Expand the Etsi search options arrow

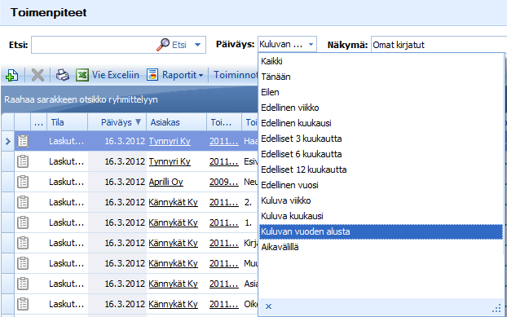pyautogui.click(x=197, y=45)
